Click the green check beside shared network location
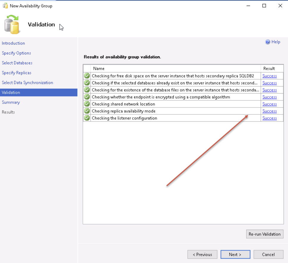Viewport: 288px width, 263px height. coord(87,104)
